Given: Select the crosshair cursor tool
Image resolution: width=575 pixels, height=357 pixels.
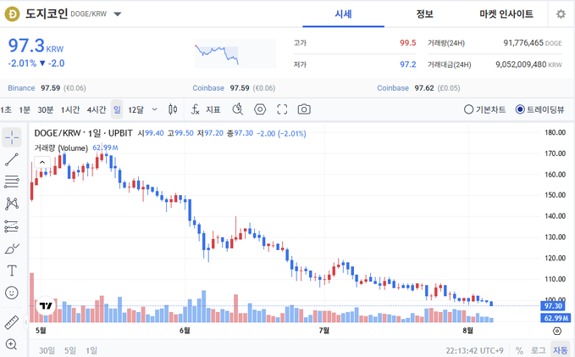Looking at the screenshot, I should point(12,137).
